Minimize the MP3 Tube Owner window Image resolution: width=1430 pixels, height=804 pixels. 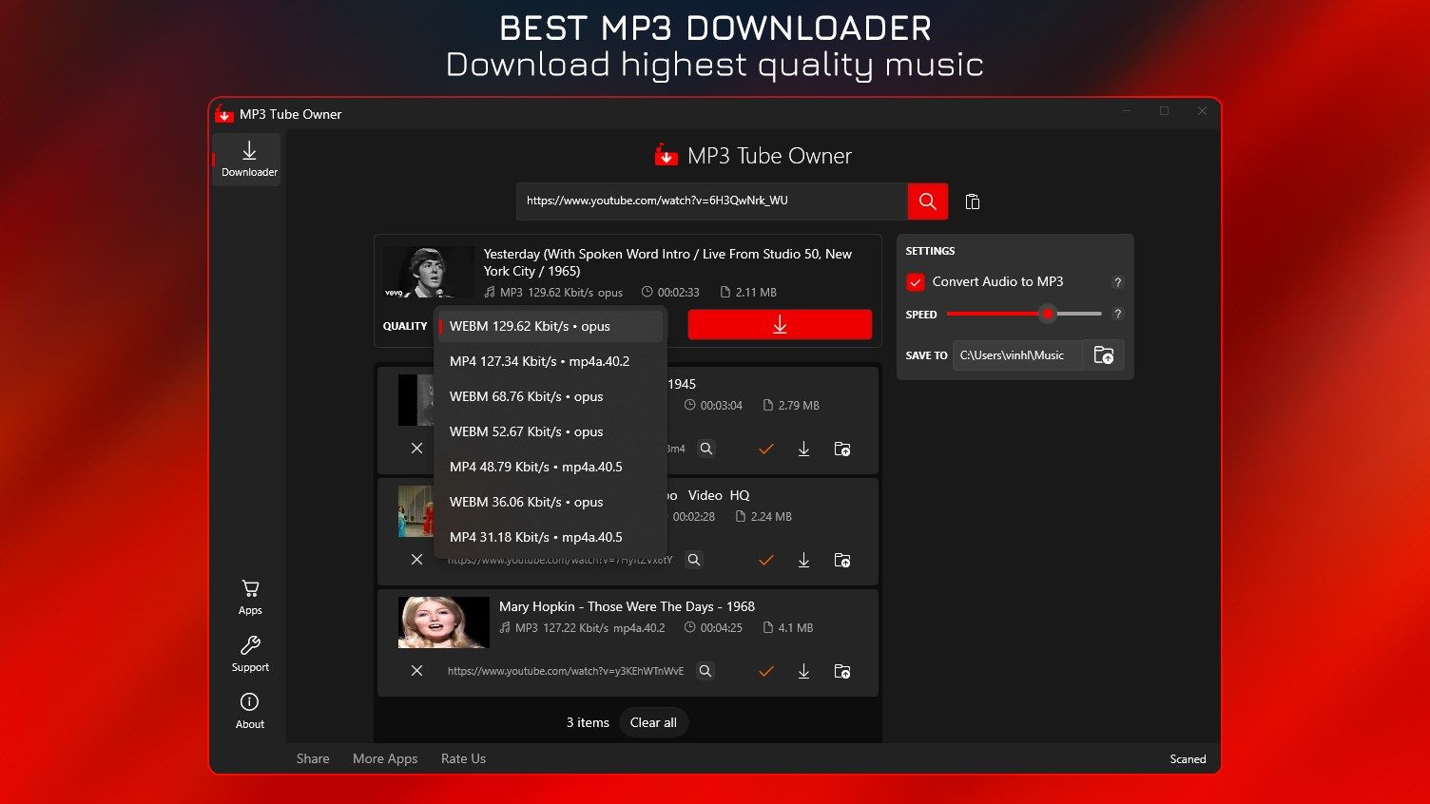1127,111
